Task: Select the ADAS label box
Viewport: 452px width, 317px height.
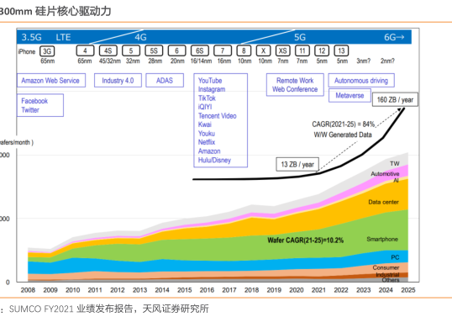Action: point(165,80)
